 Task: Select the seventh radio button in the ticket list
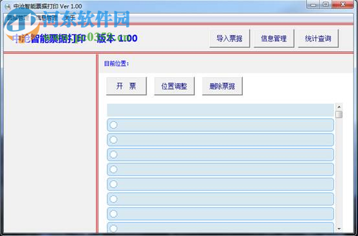point(113,214)
